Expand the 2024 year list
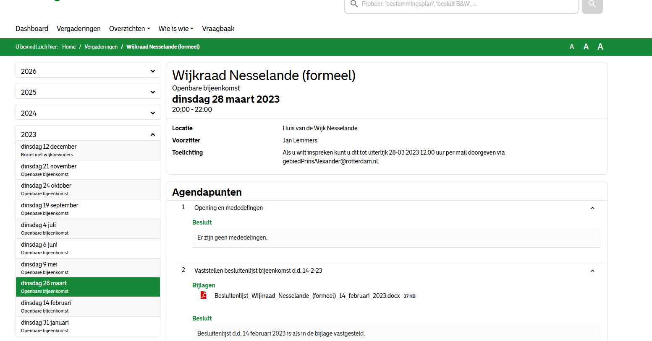 point(88,112)
